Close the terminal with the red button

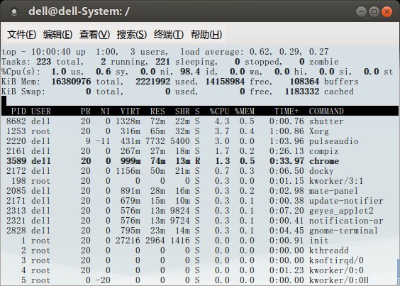coord(387,12)
